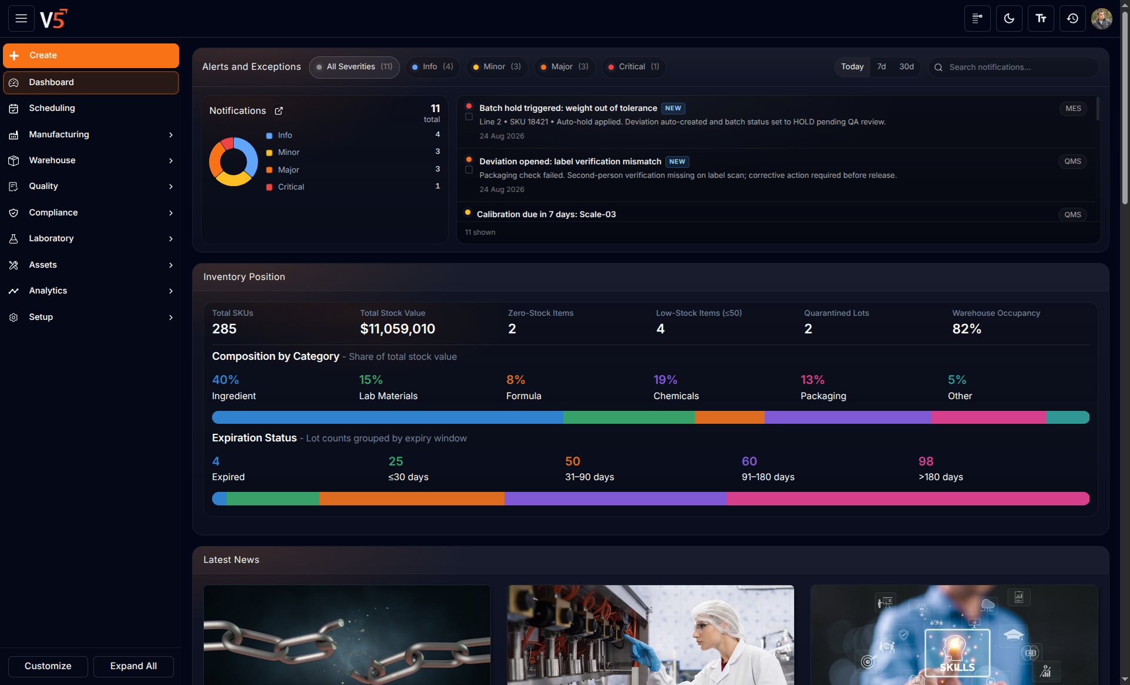Click the Dashboard gauge icon
This screenshot has width=1130, height=685.
tap(14, 83)
